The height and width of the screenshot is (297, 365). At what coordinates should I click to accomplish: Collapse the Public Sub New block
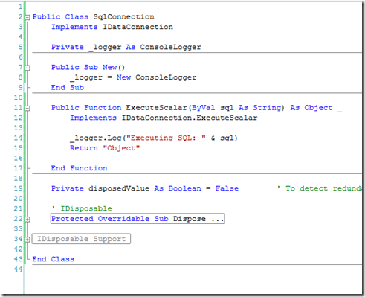pyautogui.click(x=28, y=68)
